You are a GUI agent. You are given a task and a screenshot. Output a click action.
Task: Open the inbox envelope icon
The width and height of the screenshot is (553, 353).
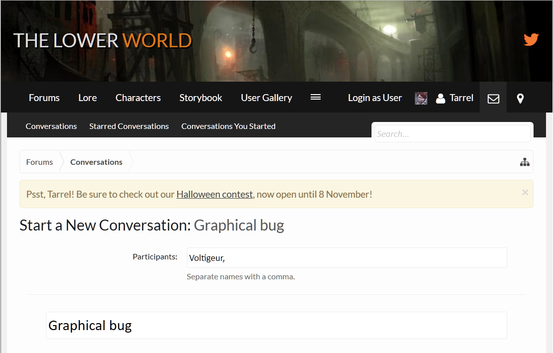click(493, 98)
